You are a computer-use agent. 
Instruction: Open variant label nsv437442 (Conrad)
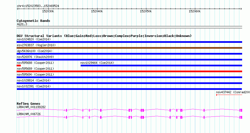coord(233,92)
